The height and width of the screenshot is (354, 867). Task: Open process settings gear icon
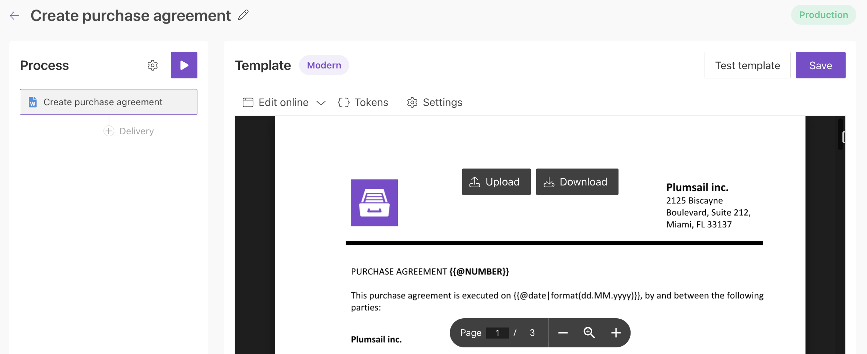coord(152,66)
